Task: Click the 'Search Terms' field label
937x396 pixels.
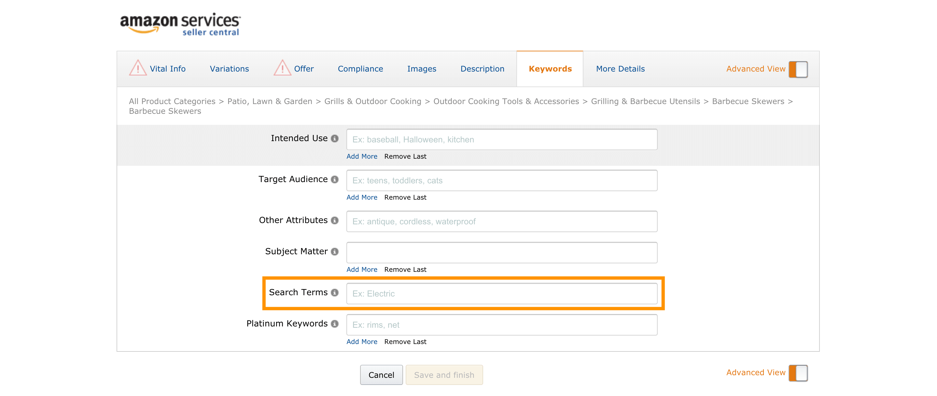Action: [x=298, y=293]
